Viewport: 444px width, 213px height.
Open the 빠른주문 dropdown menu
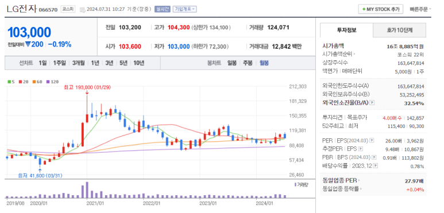click(x=420, y=9)
